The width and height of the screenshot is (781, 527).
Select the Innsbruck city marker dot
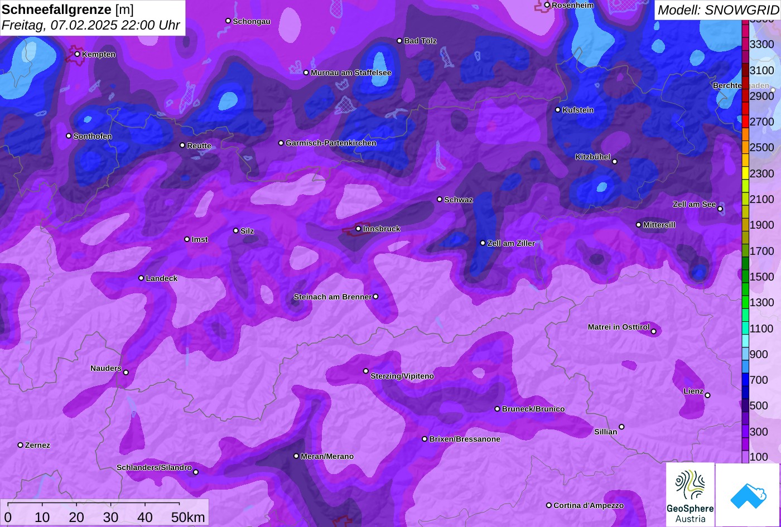tap(358, 229)
